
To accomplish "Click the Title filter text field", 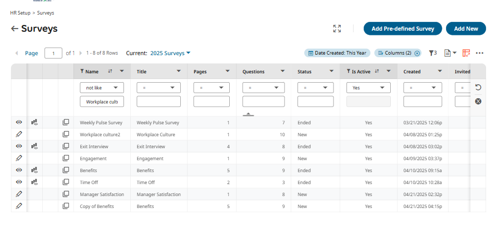I will pyautogui.click(x=158, y=101).
